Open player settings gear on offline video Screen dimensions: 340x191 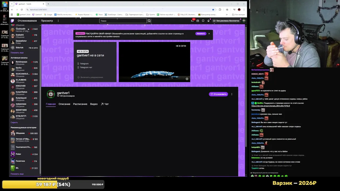[187, 79]
